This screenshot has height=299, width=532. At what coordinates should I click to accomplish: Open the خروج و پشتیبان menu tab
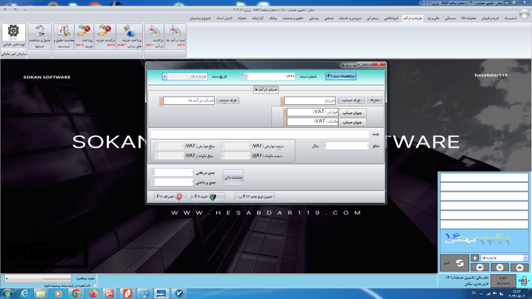(200, 18)
